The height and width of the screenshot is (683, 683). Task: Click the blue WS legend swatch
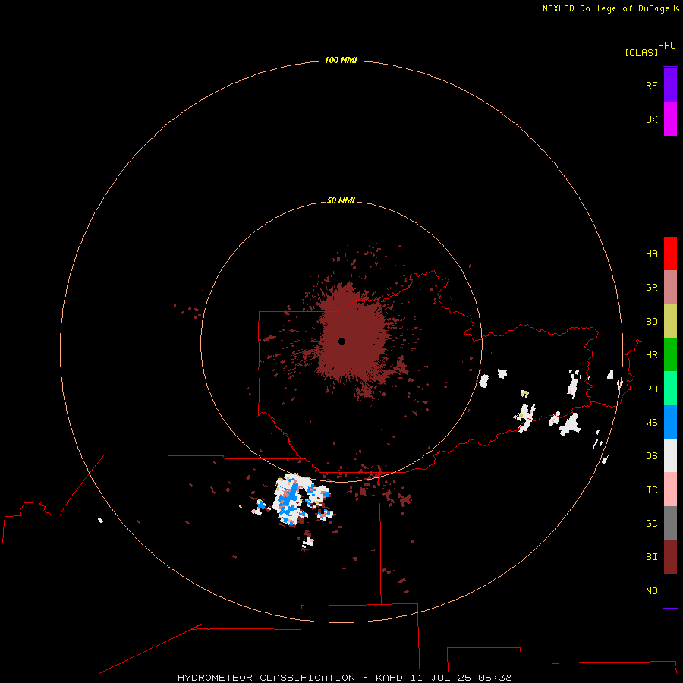point(670,422)
